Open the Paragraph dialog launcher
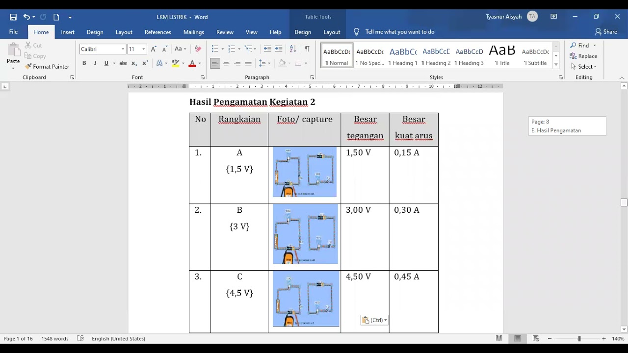 pos(312,77)
